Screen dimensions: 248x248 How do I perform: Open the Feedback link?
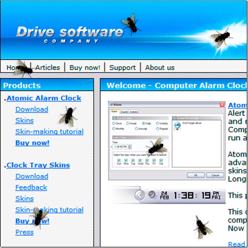[x=31, y=187]
